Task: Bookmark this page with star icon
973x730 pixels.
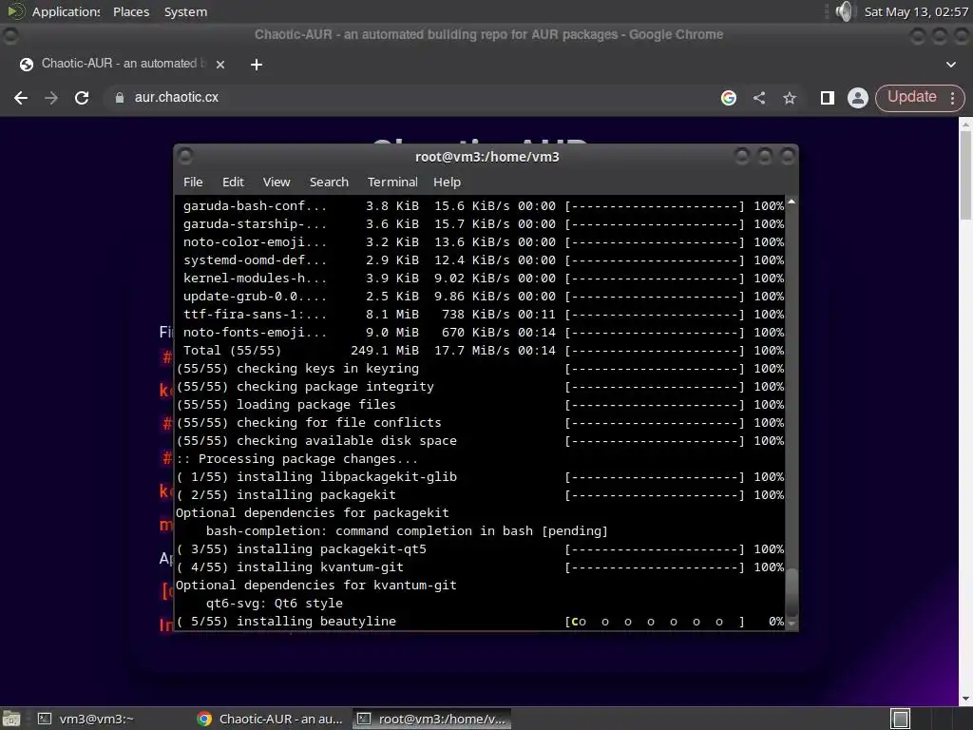Action: [x=790, y=98]
